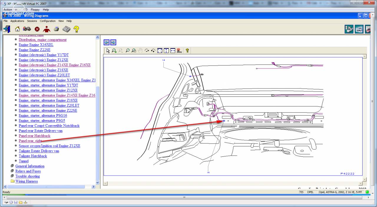Go to the home page icon

pyautogui.click(x=17, y=29)
